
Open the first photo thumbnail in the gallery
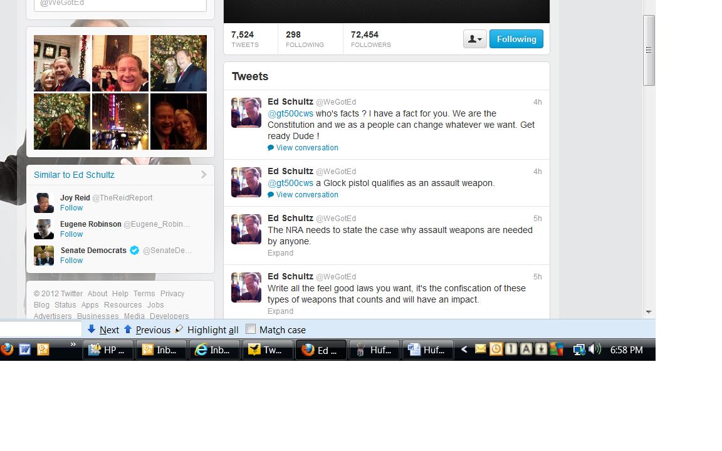(x=62, y=63)
